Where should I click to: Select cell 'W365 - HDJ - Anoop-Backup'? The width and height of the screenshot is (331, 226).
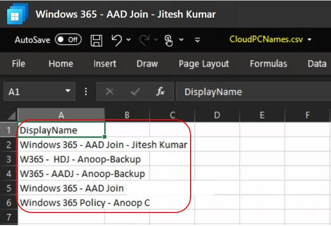(x=62, y=159)
